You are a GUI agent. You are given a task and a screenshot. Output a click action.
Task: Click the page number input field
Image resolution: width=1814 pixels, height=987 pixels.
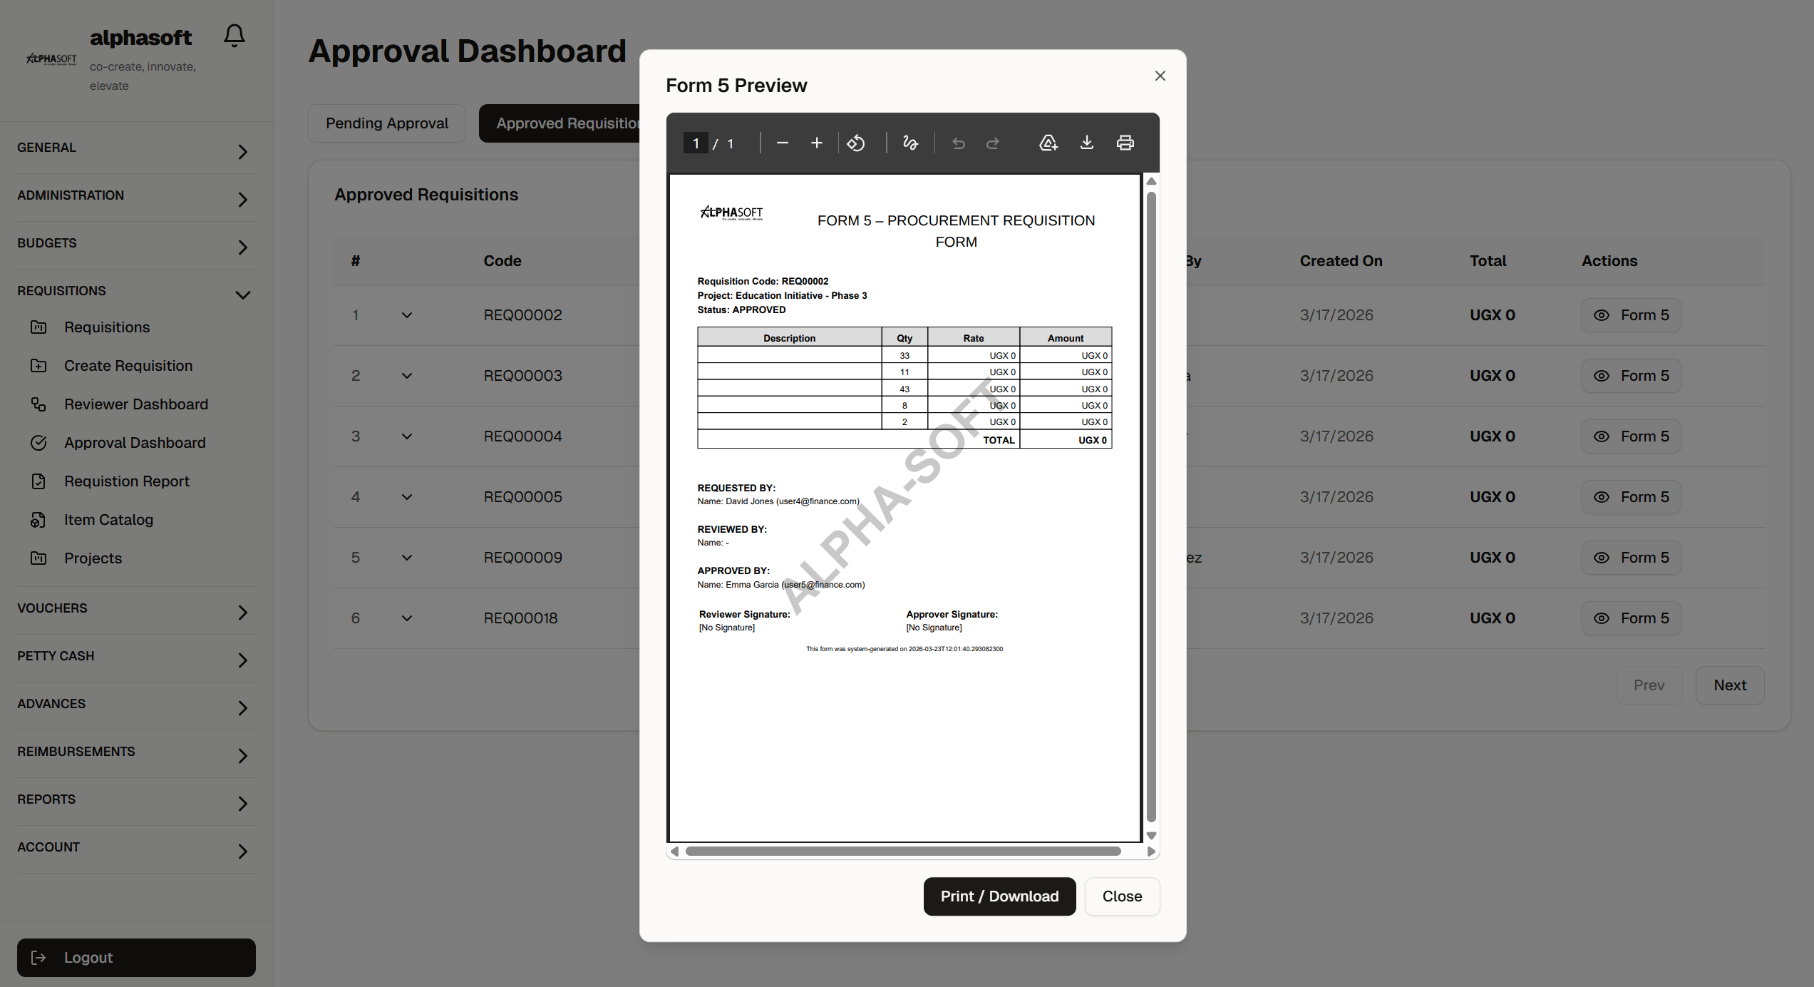point(696,143)
